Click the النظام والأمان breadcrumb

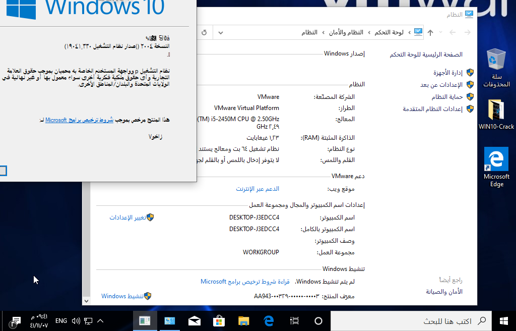point(346,32)
